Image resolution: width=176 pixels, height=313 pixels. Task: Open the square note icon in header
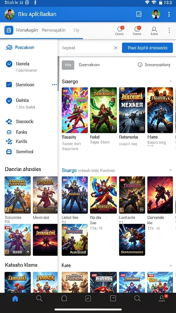[x=139, y=14]
